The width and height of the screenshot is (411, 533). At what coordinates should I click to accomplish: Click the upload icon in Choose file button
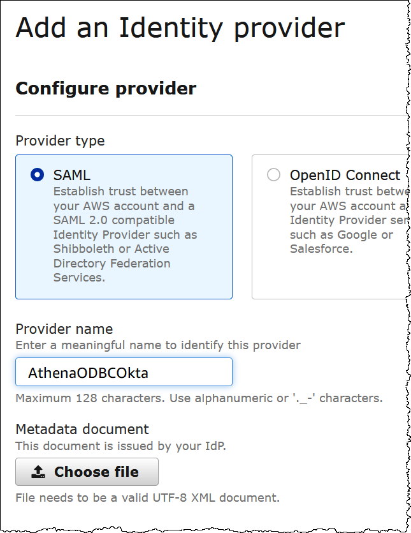(x=38, y=472)
